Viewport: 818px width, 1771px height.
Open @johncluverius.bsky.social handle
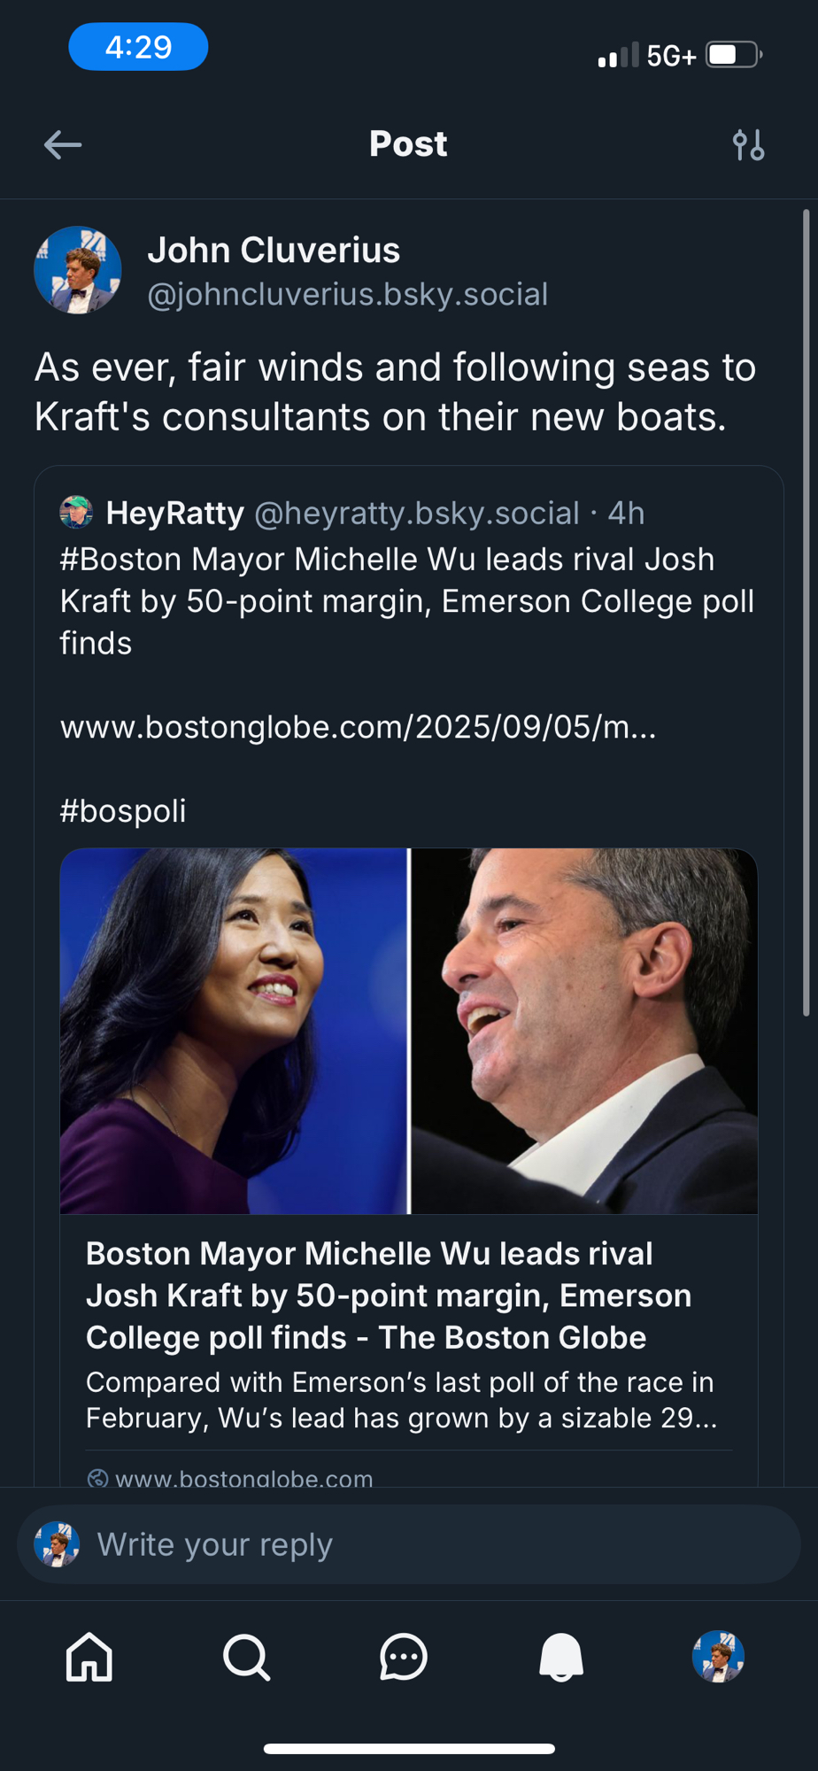coord(347,295)
